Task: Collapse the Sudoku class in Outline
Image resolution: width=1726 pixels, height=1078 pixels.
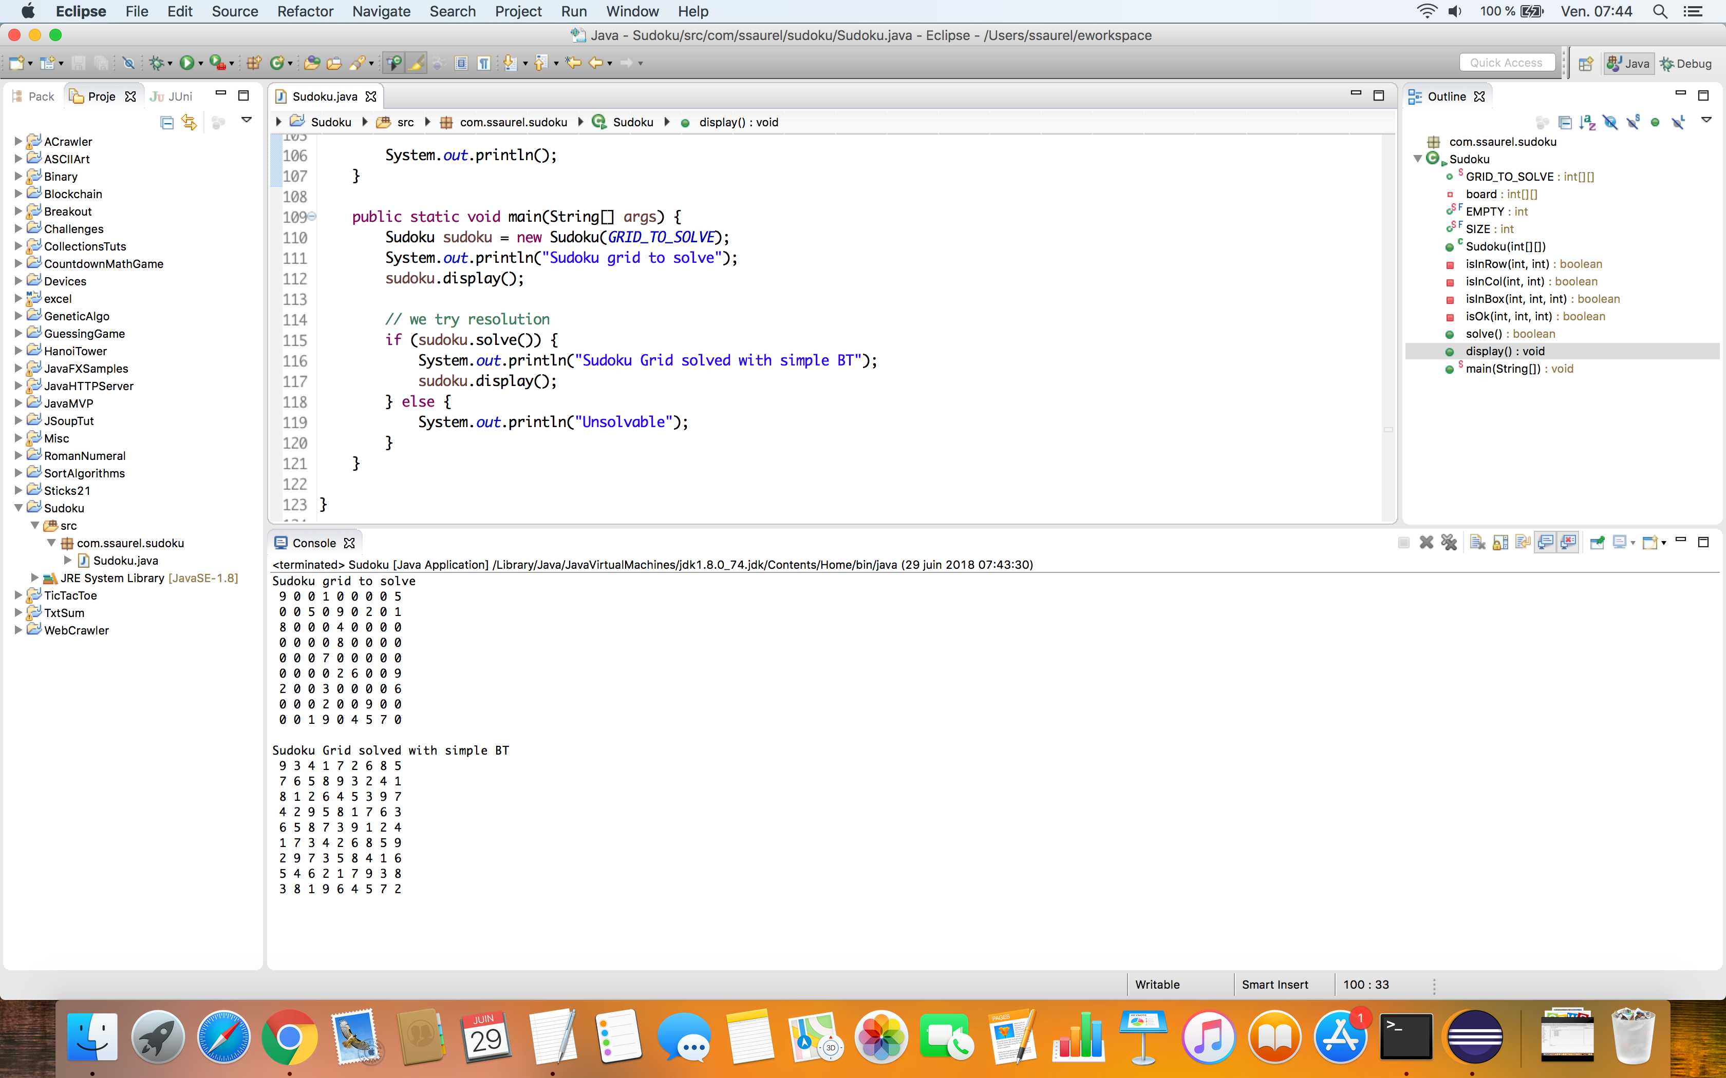Action: [x=1418, y=159]
